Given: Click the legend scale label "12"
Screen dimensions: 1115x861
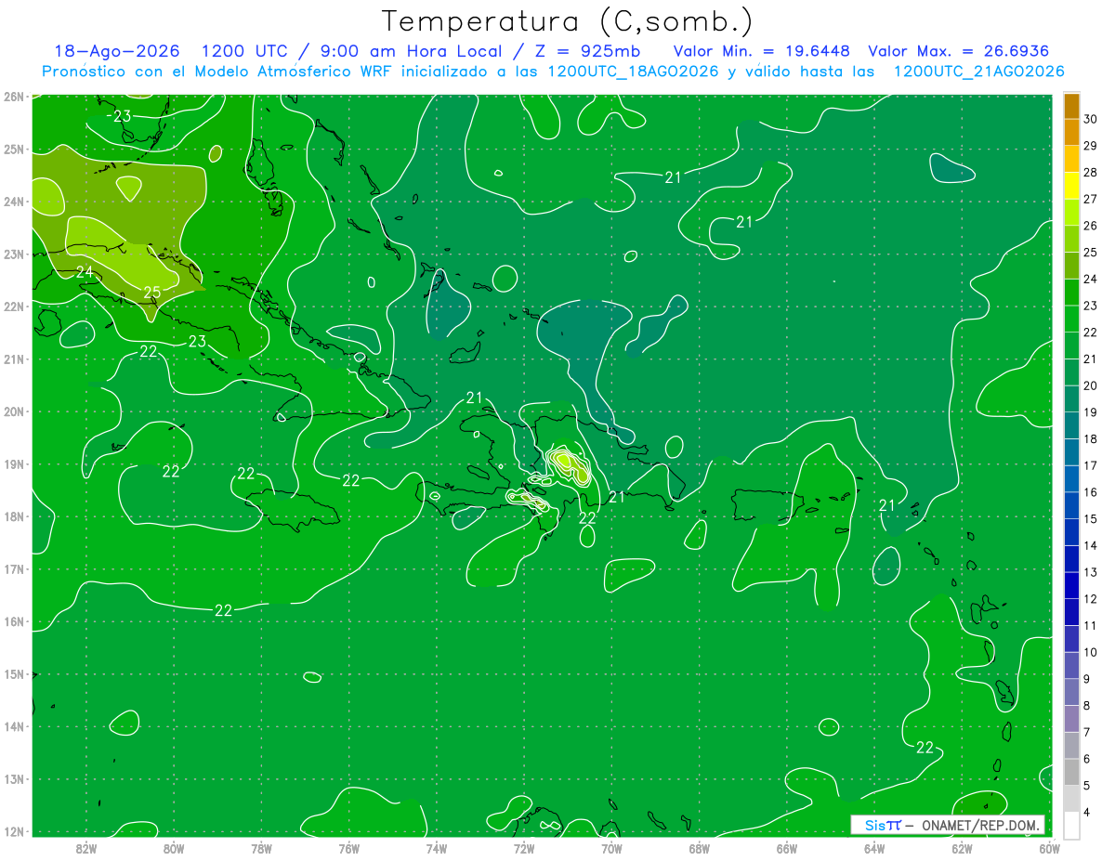Looking at the screenshot, I should coord(1091,598).
